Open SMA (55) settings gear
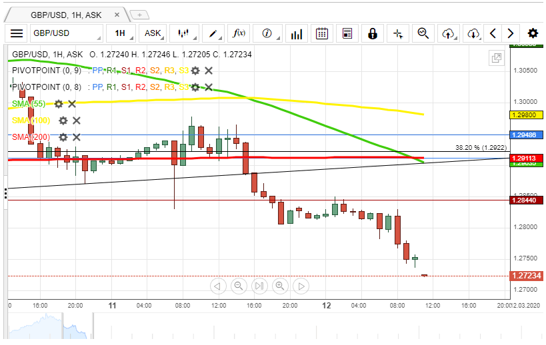The image size is (546, 345). 59,104
